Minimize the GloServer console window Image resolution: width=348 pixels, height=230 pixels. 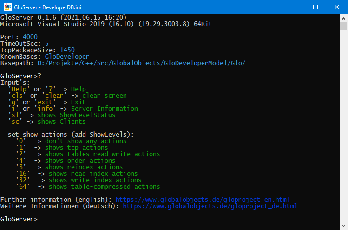295,7
